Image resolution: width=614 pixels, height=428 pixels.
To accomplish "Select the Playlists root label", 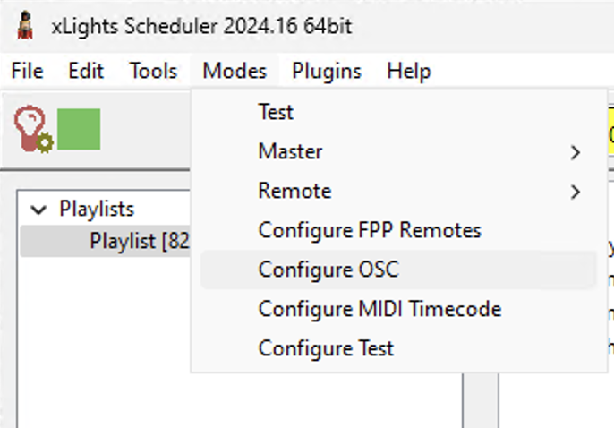I will [x=97, y=210].
